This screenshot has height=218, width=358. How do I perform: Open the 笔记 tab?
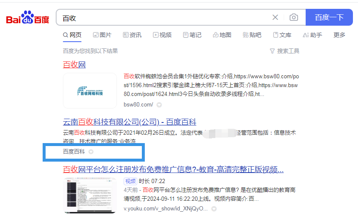tap(192, 35)
